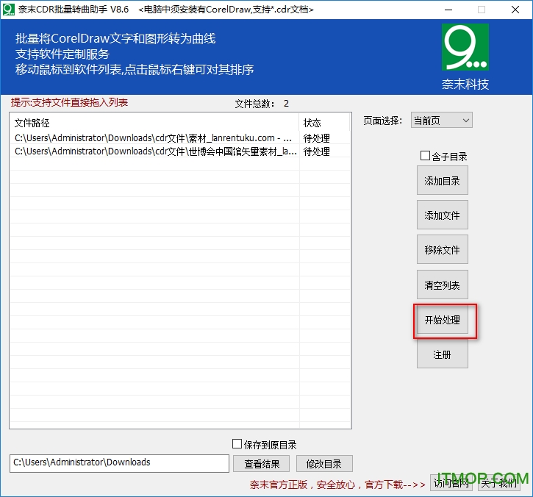
Task: Click the 奈末科技 green logo icon
Action: pyautogui.click(x=465, y=47)
